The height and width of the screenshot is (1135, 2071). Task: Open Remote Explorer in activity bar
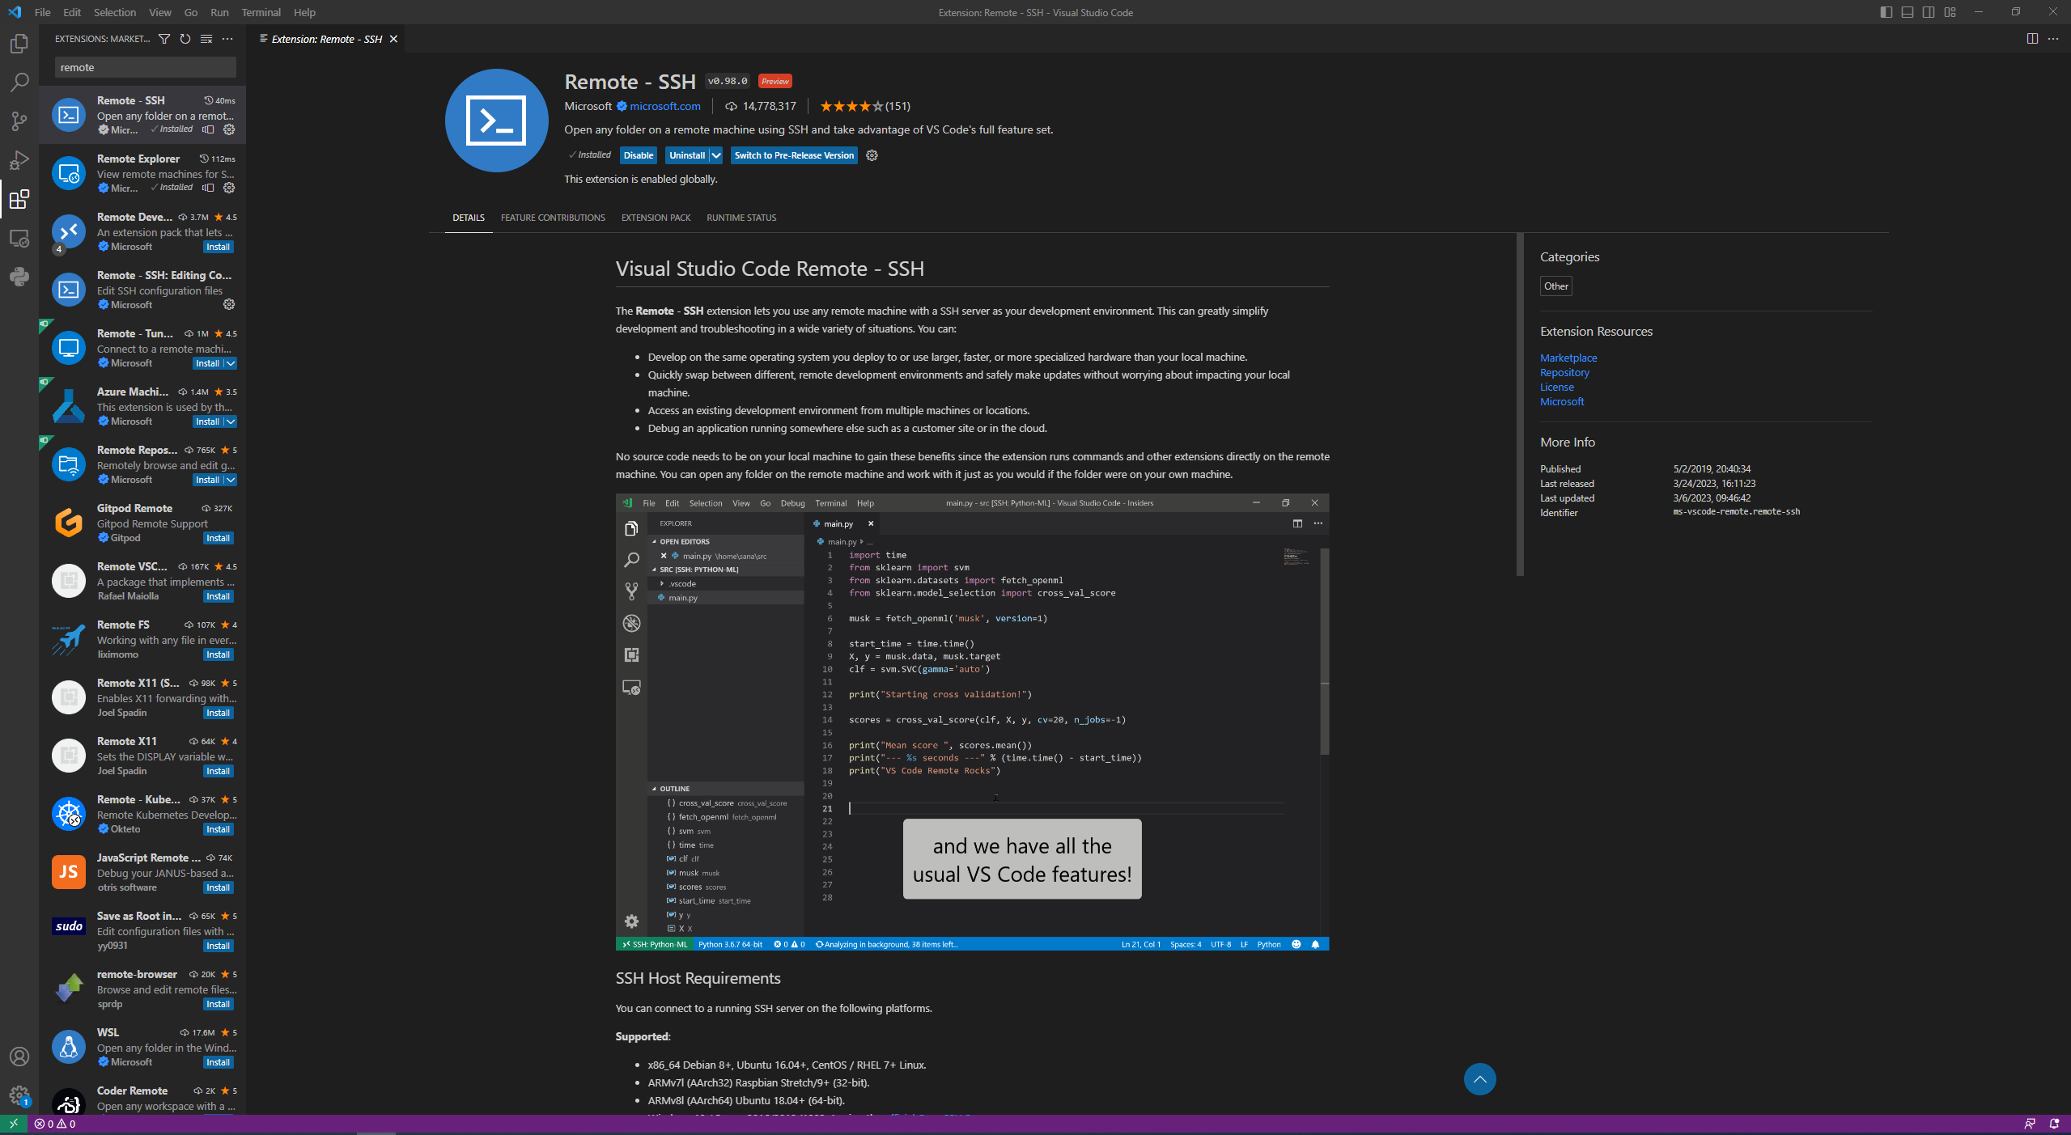click(x=19, y=239)
